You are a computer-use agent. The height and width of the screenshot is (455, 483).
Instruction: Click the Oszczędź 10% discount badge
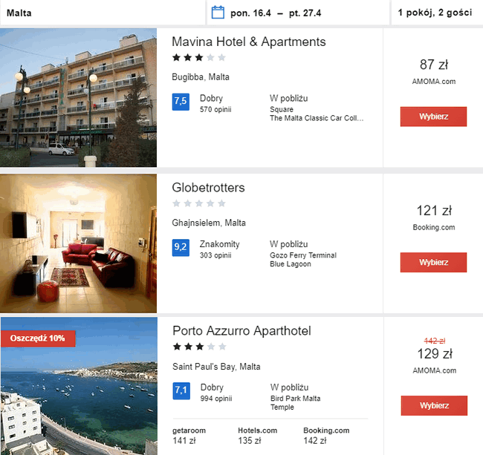38,338
